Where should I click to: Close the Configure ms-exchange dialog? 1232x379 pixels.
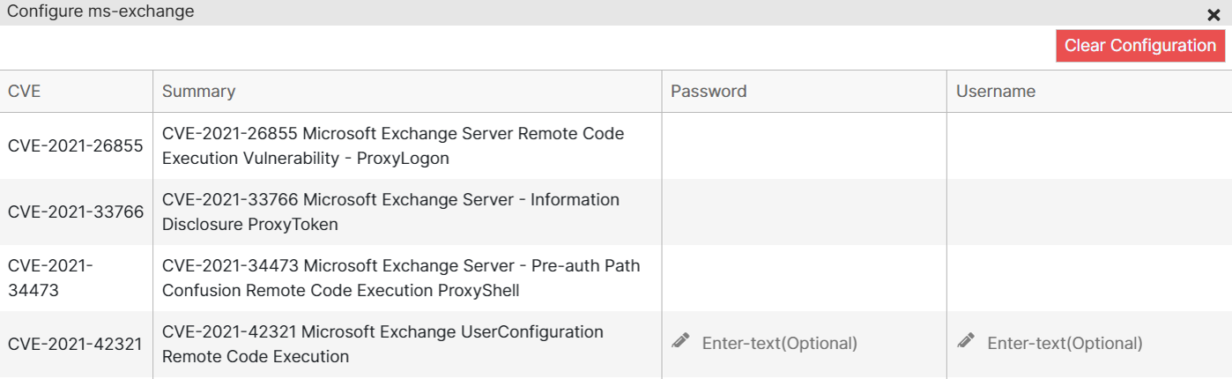point(1213,14)
